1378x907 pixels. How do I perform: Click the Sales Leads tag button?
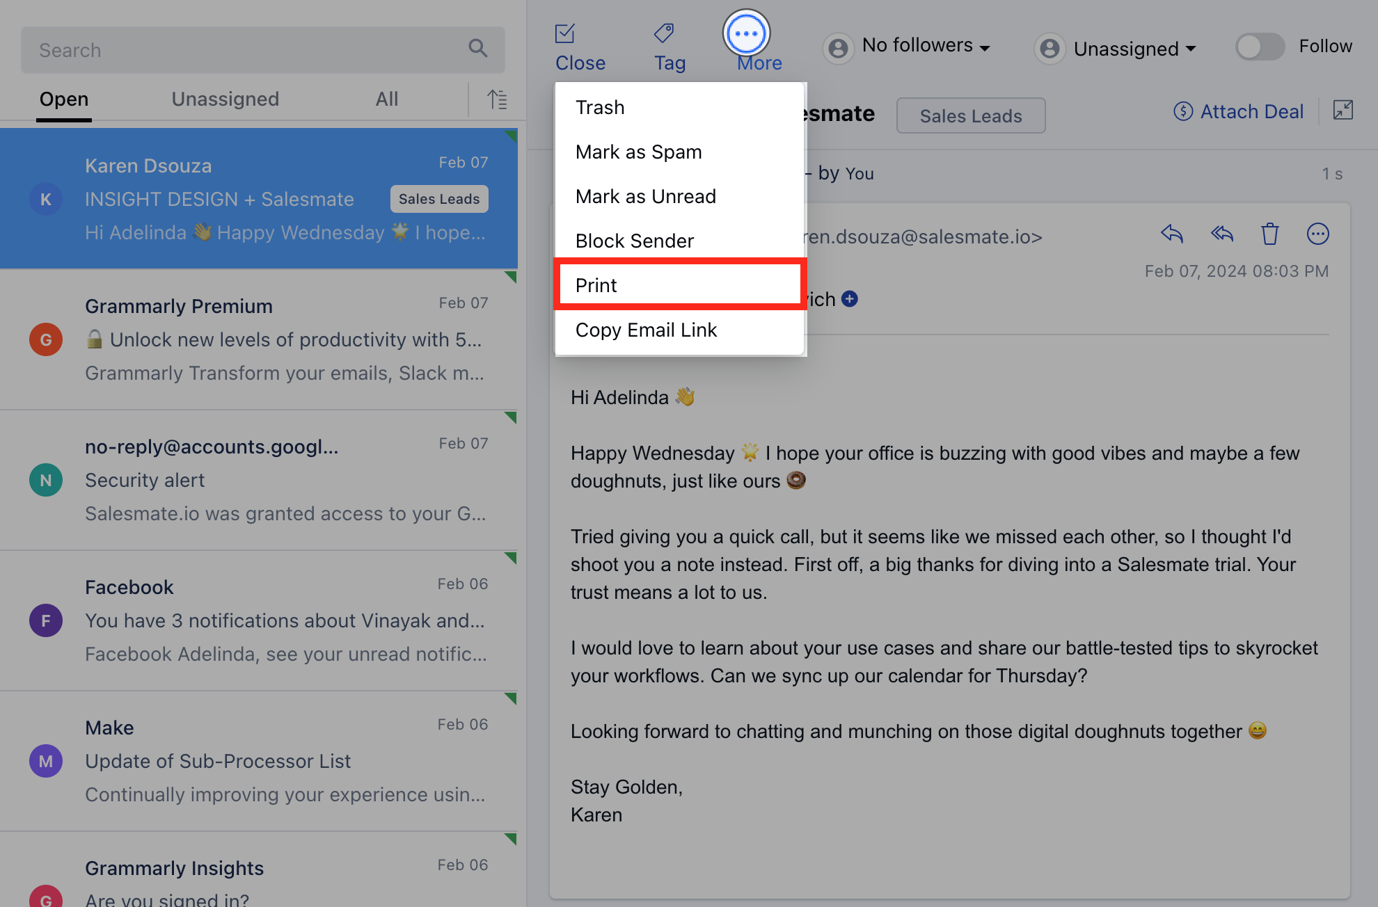pos(970,116)
